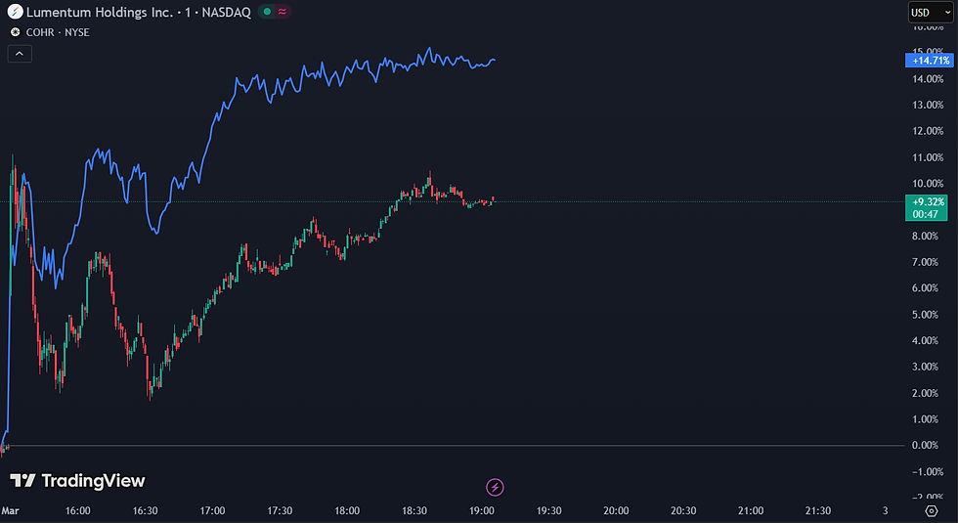Click the Lumentum Holdings logo icon
The height and width of the screenshot is (523, 958).
point(15,12)
